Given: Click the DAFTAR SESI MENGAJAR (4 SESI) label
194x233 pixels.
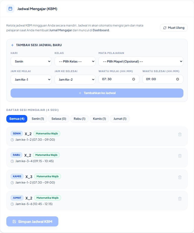Looking at the screenshot, I should click(x=32, y=110).
